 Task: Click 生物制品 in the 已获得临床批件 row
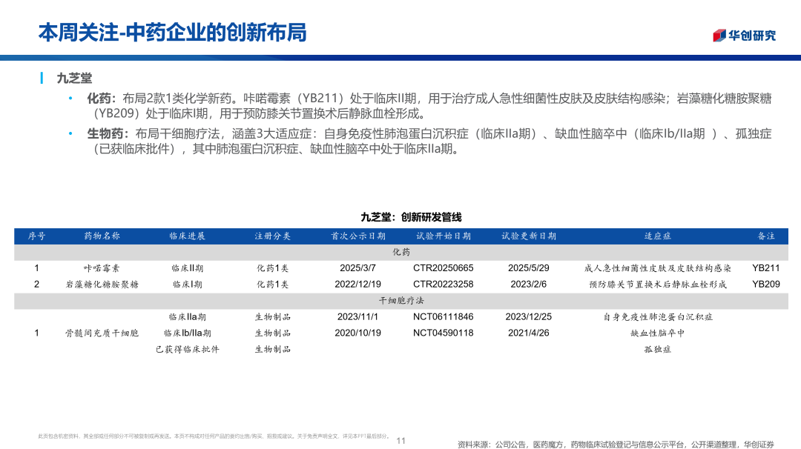point(273,350)
